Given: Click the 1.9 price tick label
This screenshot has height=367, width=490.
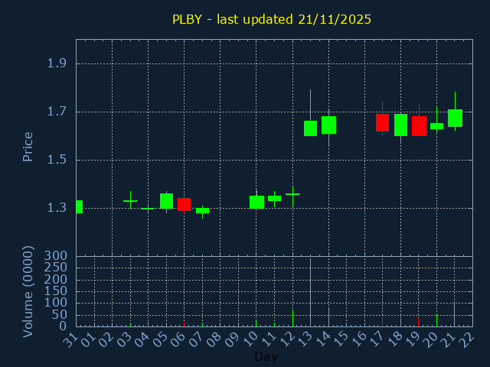Looking at the screenshot, I should tap(57, 63).
